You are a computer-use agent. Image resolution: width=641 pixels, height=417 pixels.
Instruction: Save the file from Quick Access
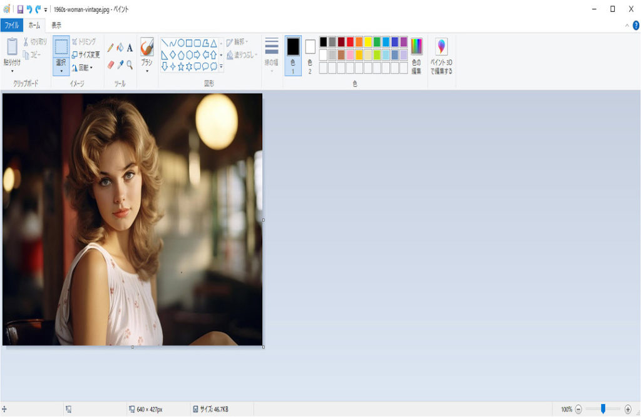point(20,9)
